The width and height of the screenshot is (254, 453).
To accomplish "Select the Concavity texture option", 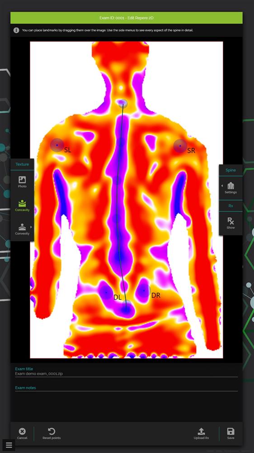I will tap(22, 206).
